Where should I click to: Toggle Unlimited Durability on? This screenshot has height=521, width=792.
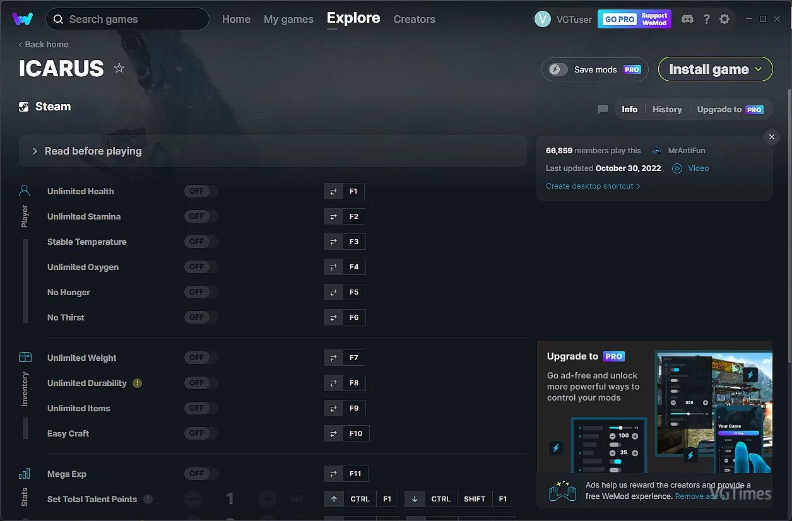click(201, 383)
